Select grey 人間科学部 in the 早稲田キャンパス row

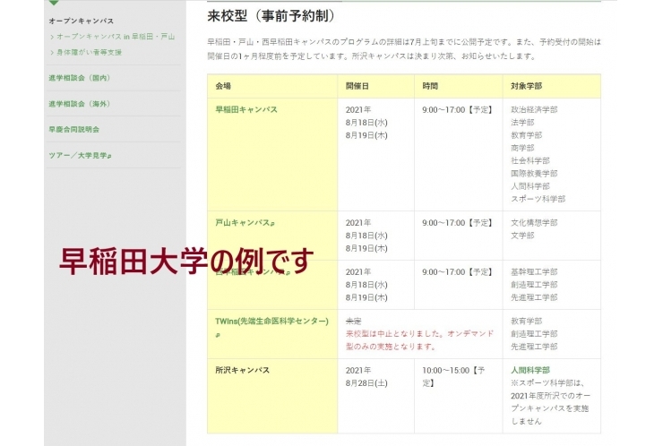(530, 186)
